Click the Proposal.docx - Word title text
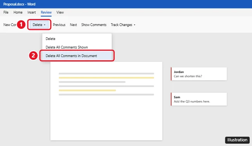Screen dimensions: 252x146 [x=19, y=4]
